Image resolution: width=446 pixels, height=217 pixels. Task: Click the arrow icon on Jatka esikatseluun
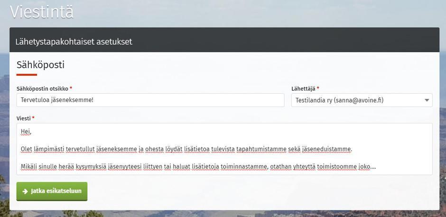pos(25,191)
